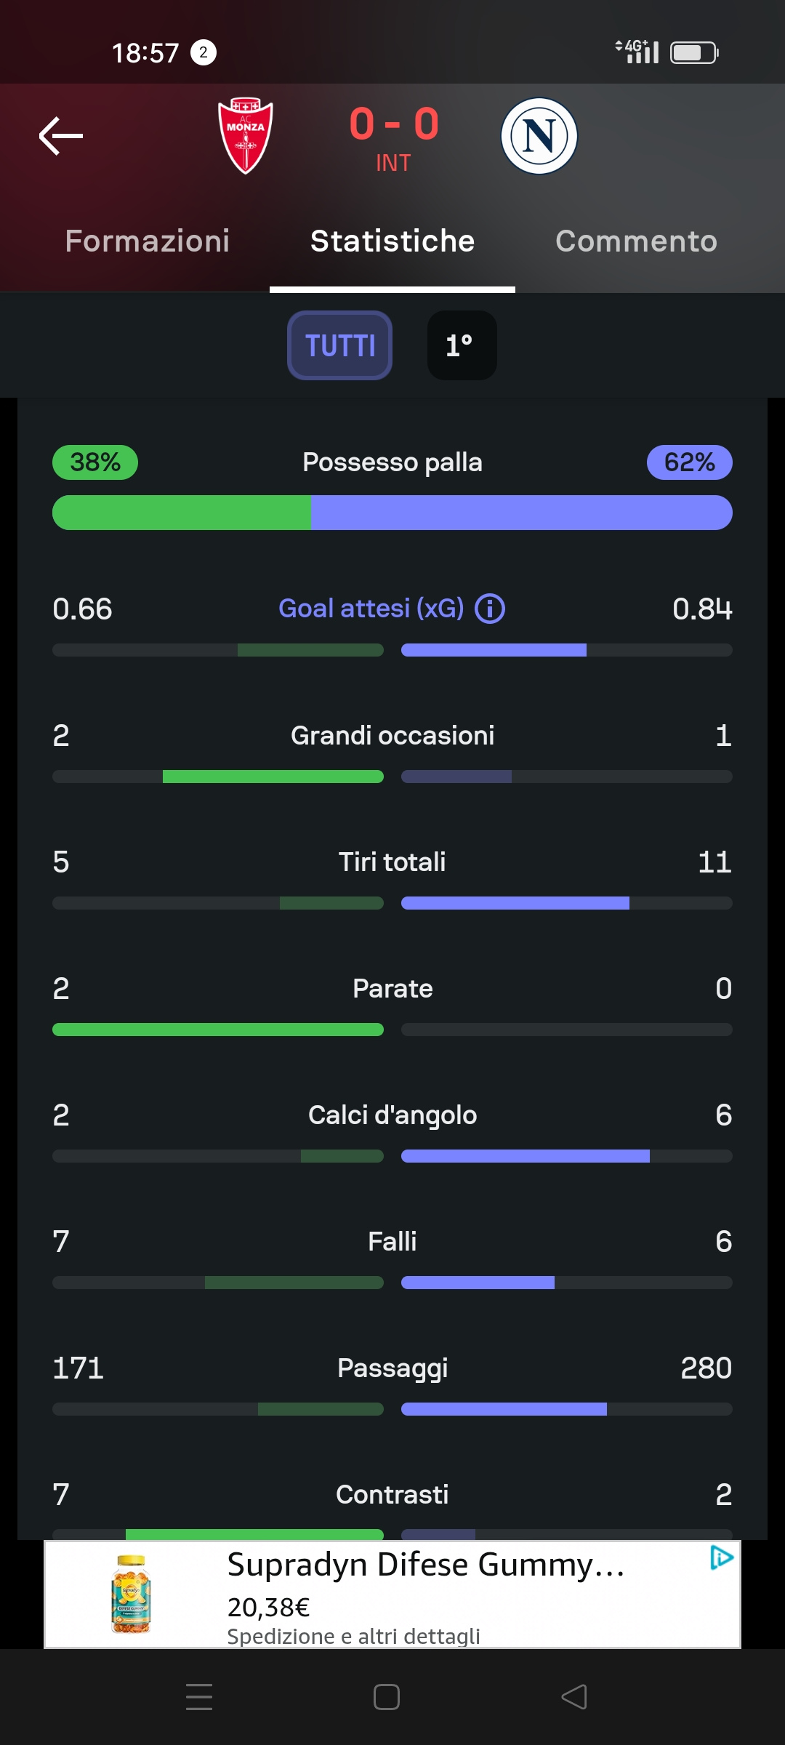Select the 1° half filter
Image resolution: width=785 pixels, height=1745 pixels.
click(x=462, y=345)
